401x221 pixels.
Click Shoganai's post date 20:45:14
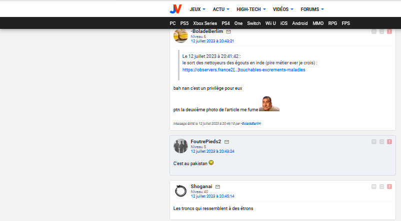[x=212, y=196]
